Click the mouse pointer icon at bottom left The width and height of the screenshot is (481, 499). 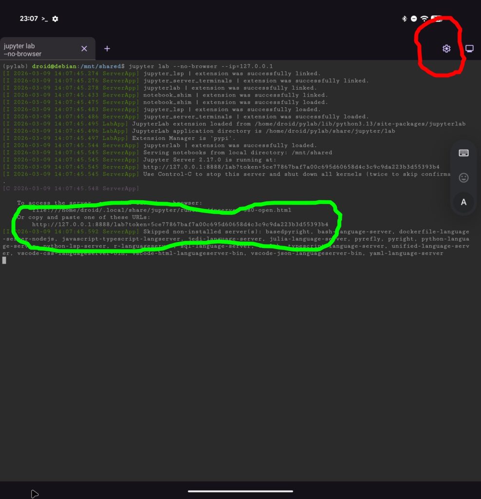35,494
